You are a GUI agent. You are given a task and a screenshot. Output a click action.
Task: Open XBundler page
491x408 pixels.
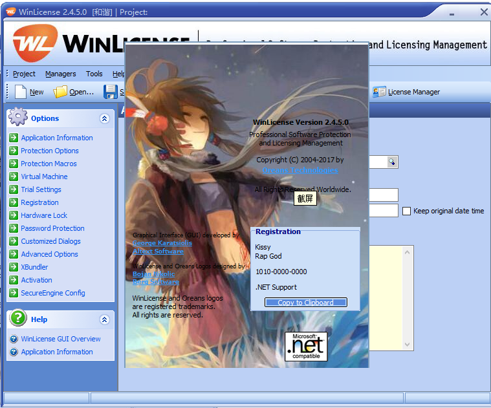point(34,267)
